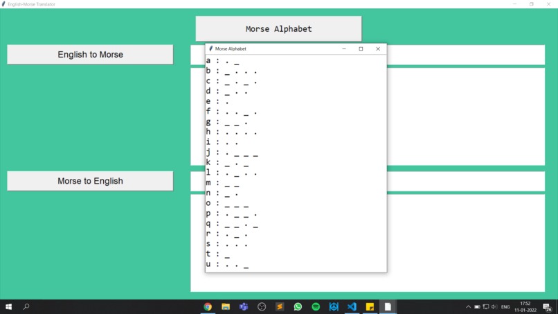The width and height of the screenshot is (558, 314).
Task: Select the Morse row for letter g
Action: [226, 122]
